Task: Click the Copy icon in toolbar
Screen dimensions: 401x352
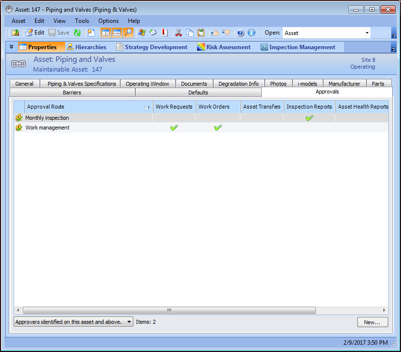Action: coord(190,33)
